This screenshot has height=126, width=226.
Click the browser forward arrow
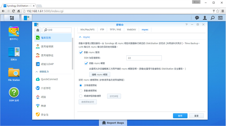(x=8, y=11)
